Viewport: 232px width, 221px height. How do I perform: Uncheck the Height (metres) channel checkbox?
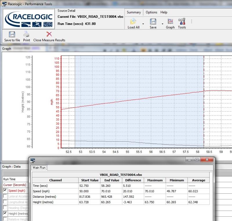tap(5, 214)
